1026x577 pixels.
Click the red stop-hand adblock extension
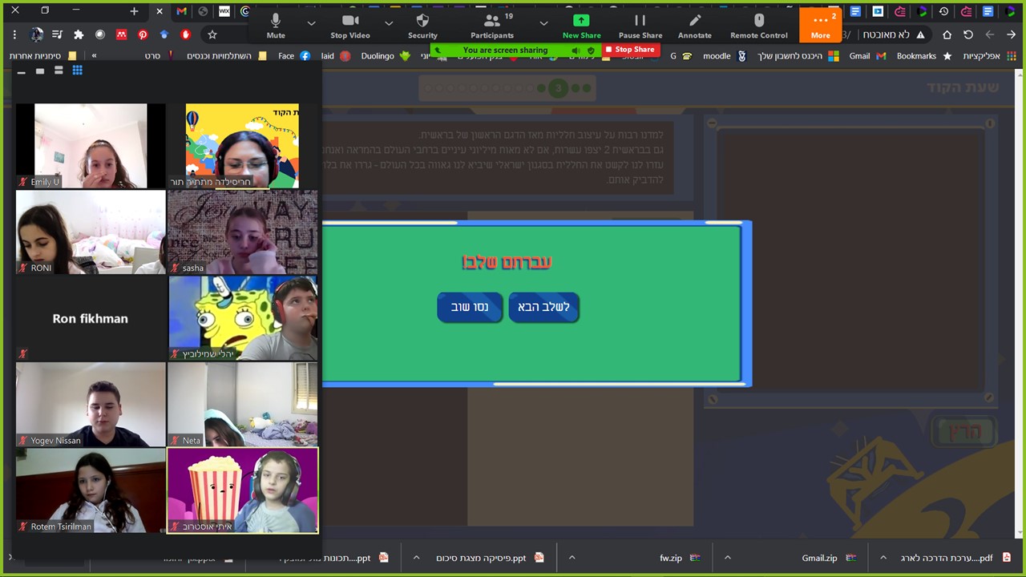click(185, 34)
